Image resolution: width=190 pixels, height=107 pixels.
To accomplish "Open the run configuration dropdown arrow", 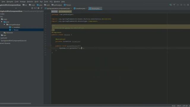I will 174,5.
